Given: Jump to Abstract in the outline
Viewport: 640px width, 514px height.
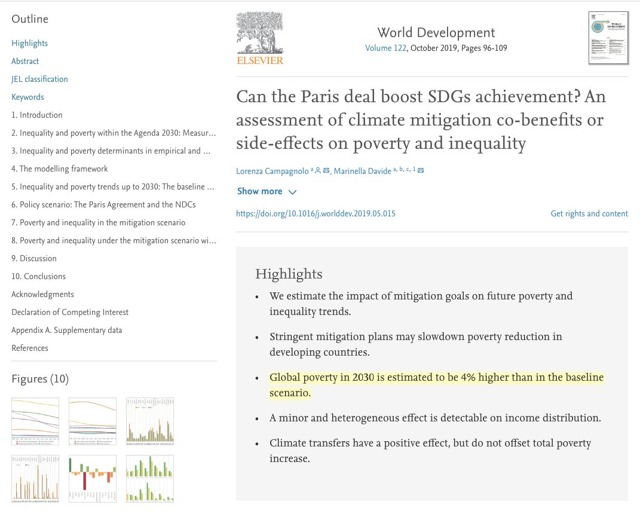Looking at the screenshot, I should 25,61.
